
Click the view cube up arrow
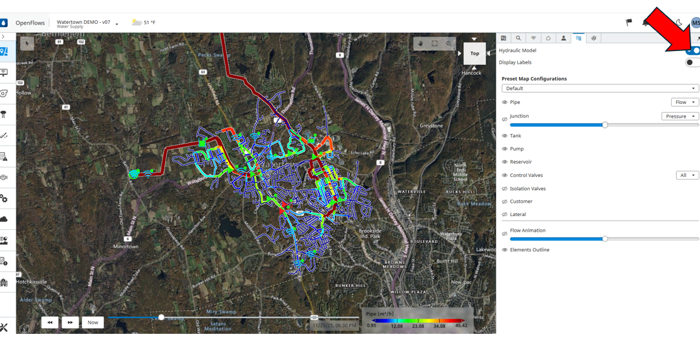[x=474, y=39]
